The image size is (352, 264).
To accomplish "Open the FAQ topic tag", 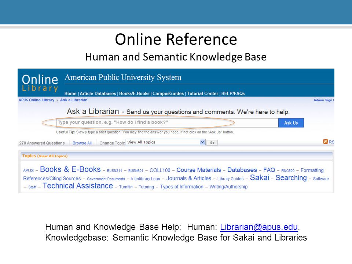I will tap(269, 170).
